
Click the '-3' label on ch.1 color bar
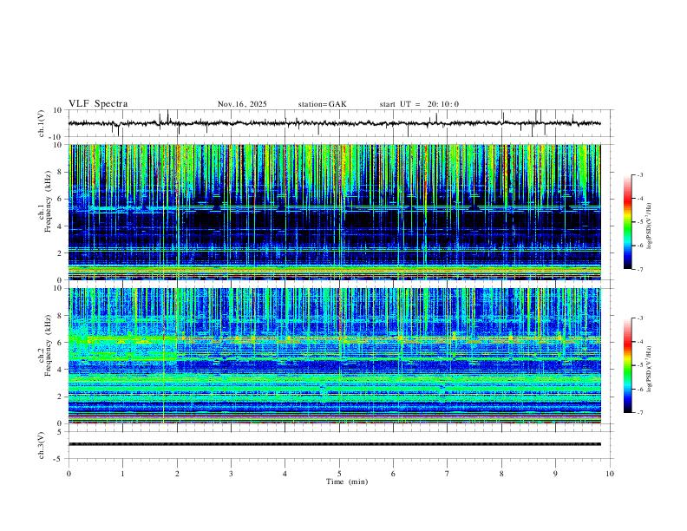[x=639, y=174]
